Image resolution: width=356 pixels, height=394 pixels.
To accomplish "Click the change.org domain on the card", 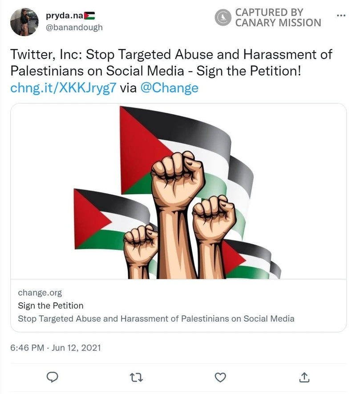I will (40, 293).
